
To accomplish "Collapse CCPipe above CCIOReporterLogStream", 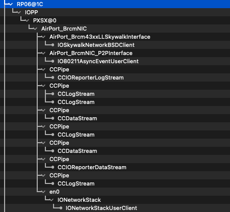I will 43,69.
